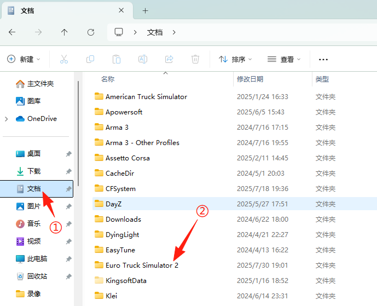Click the Share icon in toolbar
This screenshot has height=306, width=377.
pyautogui.click(x=169, y=59)
